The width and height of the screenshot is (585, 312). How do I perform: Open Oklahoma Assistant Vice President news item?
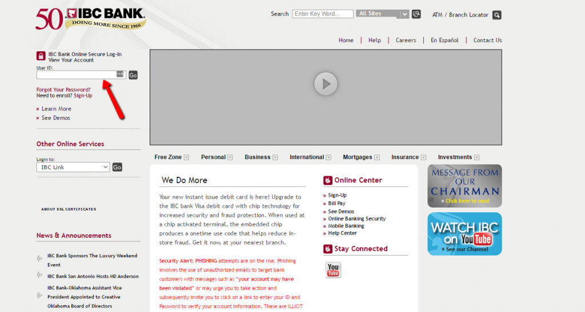85,297
